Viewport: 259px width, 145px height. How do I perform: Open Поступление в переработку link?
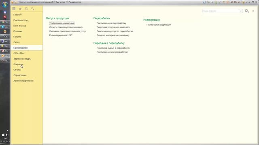(111, 23)
